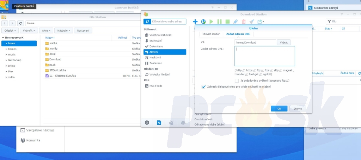Switch to the Otevřít soubor tab
This screenshot has width=361, height=160.
[x=211, y=34]
